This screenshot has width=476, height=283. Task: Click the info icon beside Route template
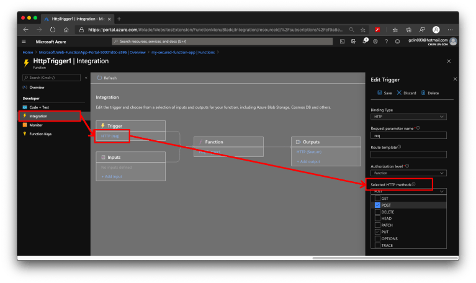click(x=399, y=147)
